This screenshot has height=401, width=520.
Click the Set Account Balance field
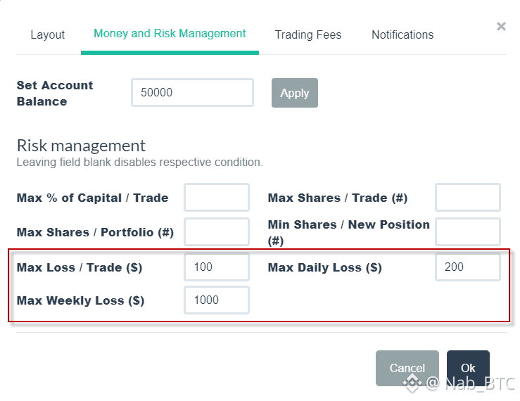192,93
